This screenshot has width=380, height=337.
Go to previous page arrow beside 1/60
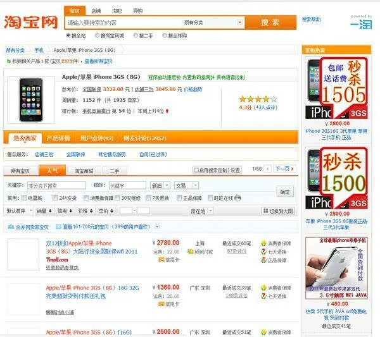coord(267,169)
